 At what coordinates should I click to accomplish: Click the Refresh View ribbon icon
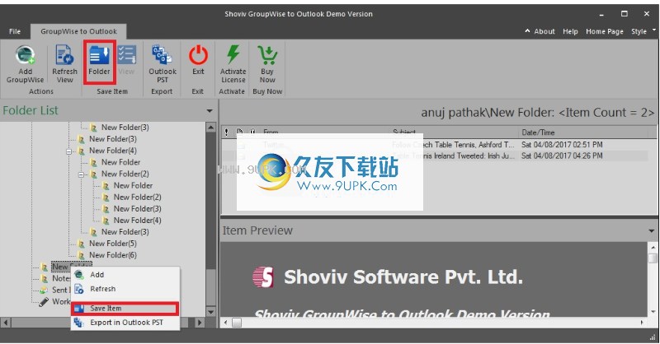pyautogui.click(x=64, y=55)
